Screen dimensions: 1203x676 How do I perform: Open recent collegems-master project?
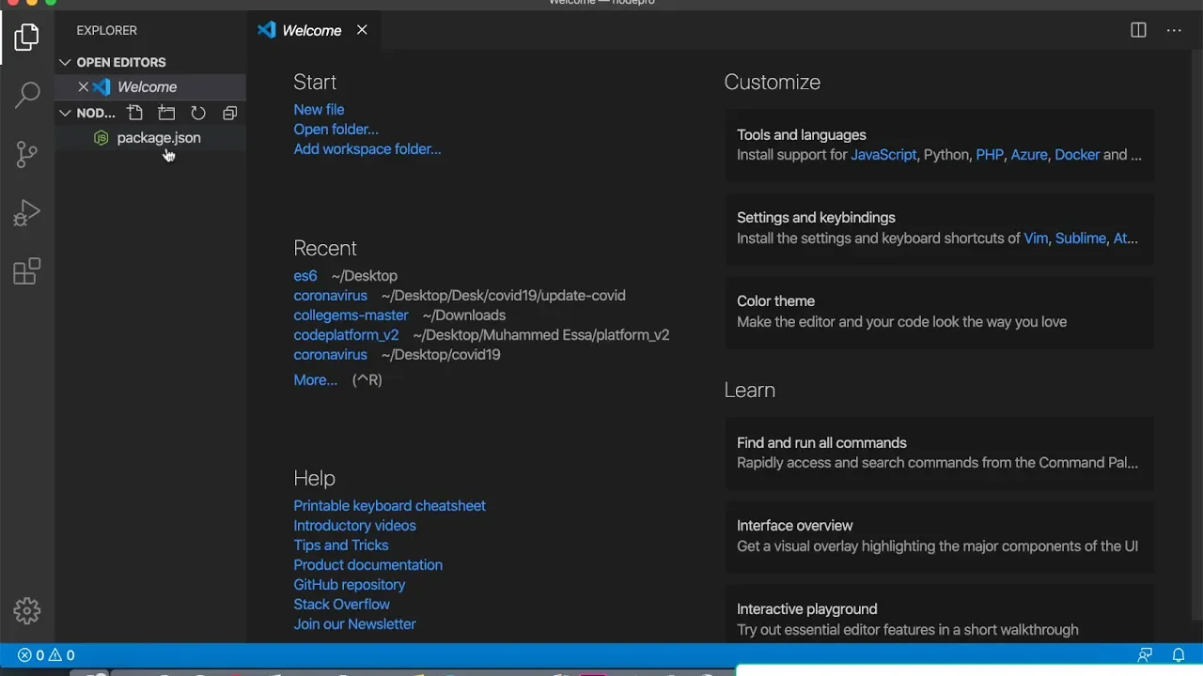pos(351,315)
